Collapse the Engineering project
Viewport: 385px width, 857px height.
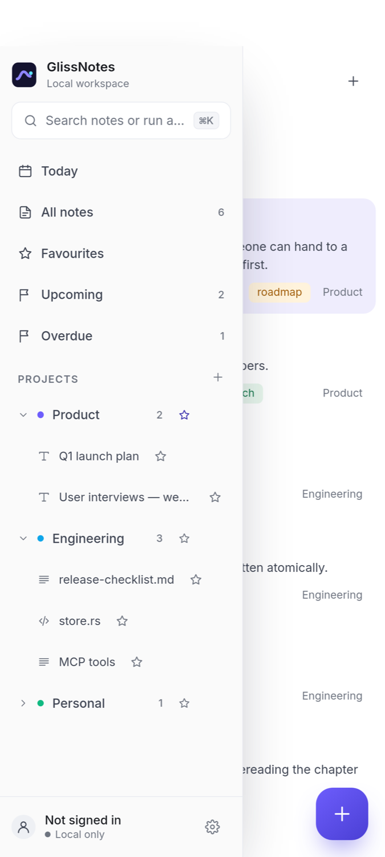[23, 538]
